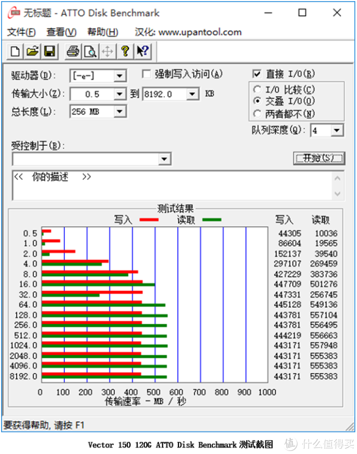Open 总长度 256 MB dropdown

(x=120, y=111)
